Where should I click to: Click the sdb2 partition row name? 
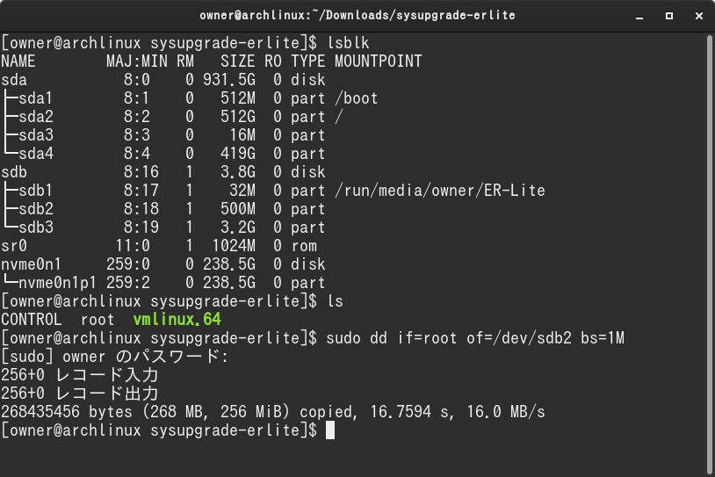coord(36,209)
